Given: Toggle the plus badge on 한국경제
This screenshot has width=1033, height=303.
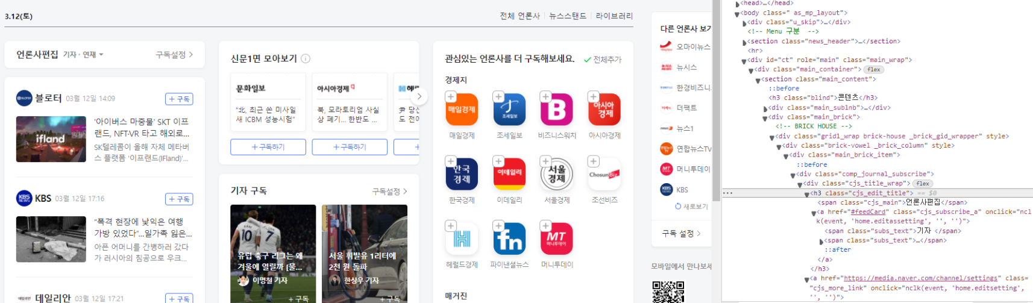Looking at the screenshot, I should coord(450,161).
